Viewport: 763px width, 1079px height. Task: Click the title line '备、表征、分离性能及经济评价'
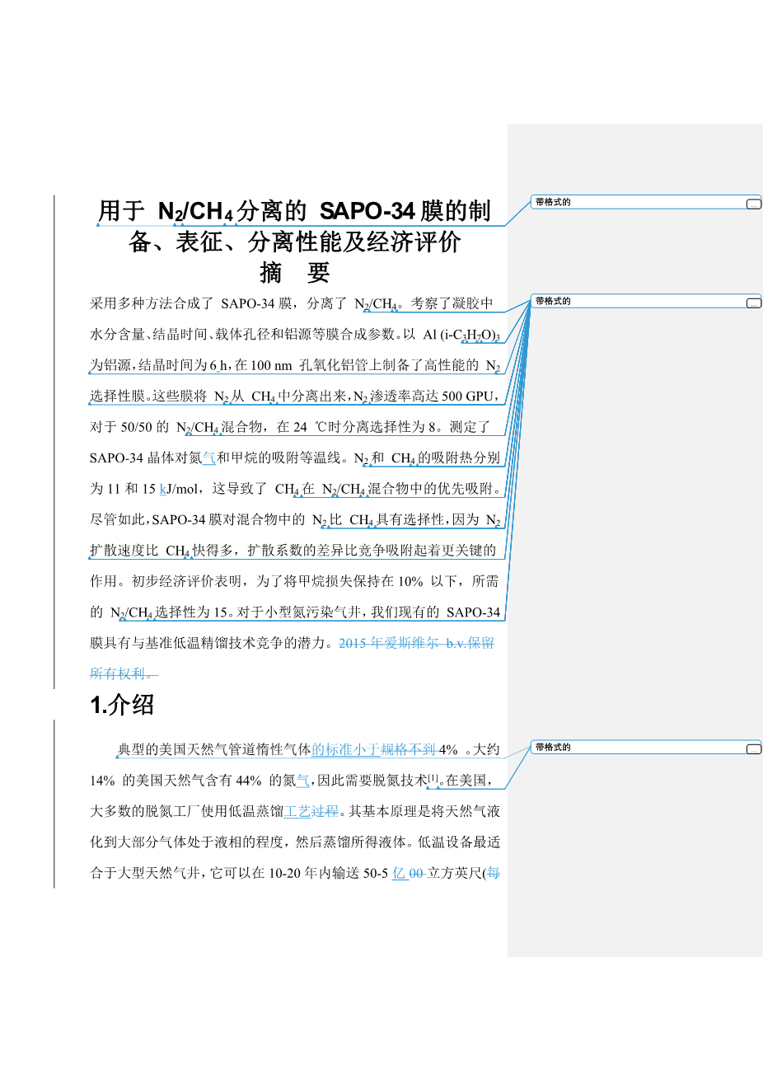[x=294, y=242]
